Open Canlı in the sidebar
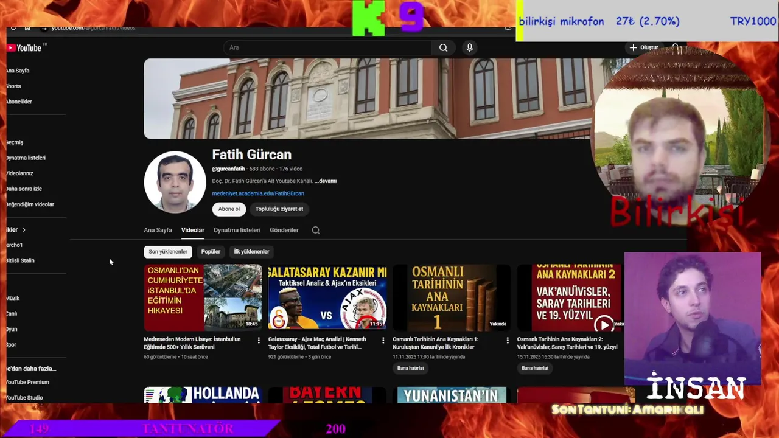 (12, 314)
